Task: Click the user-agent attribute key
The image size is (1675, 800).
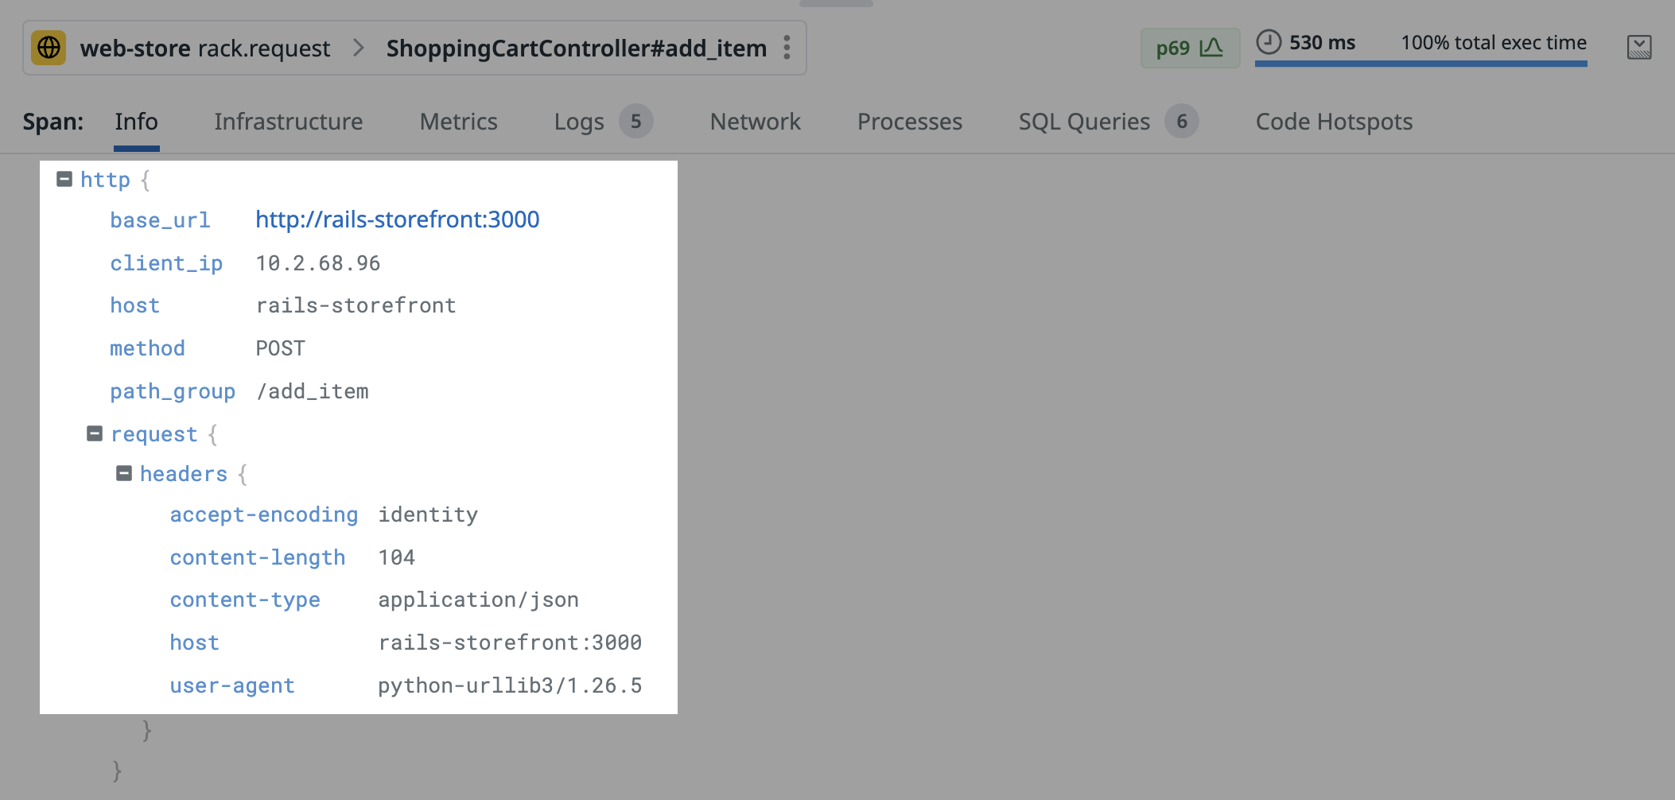Action: coord(232,685)
